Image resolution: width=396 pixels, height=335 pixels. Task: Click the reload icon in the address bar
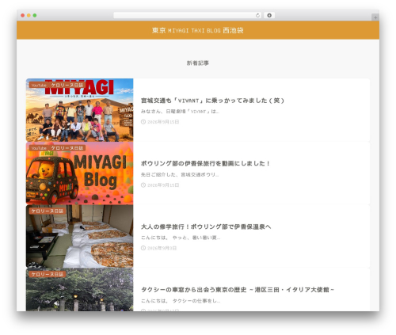coord(257,15)
